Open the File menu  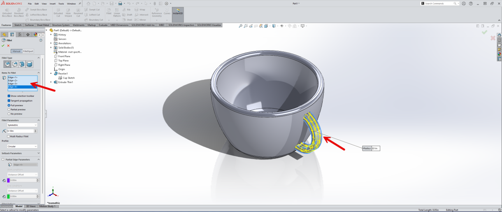pos(30,3)
